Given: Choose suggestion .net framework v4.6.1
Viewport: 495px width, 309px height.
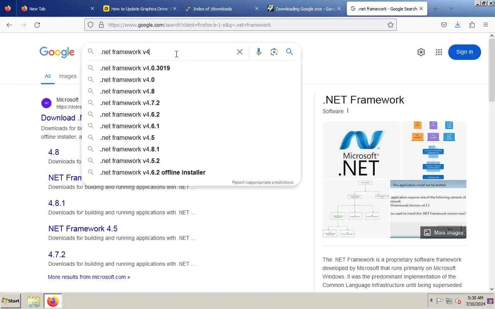Looking at the screenshot, I should [191, 126].
